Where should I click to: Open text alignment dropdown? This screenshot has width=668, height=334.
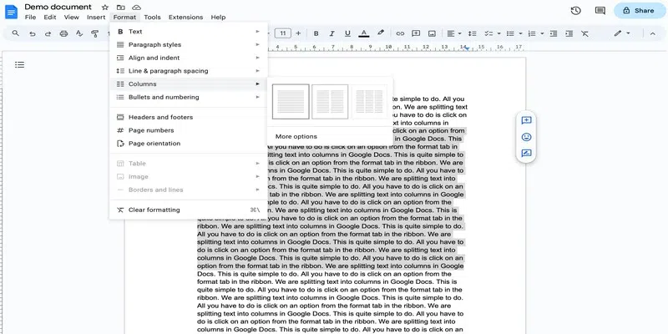[453, 33]
